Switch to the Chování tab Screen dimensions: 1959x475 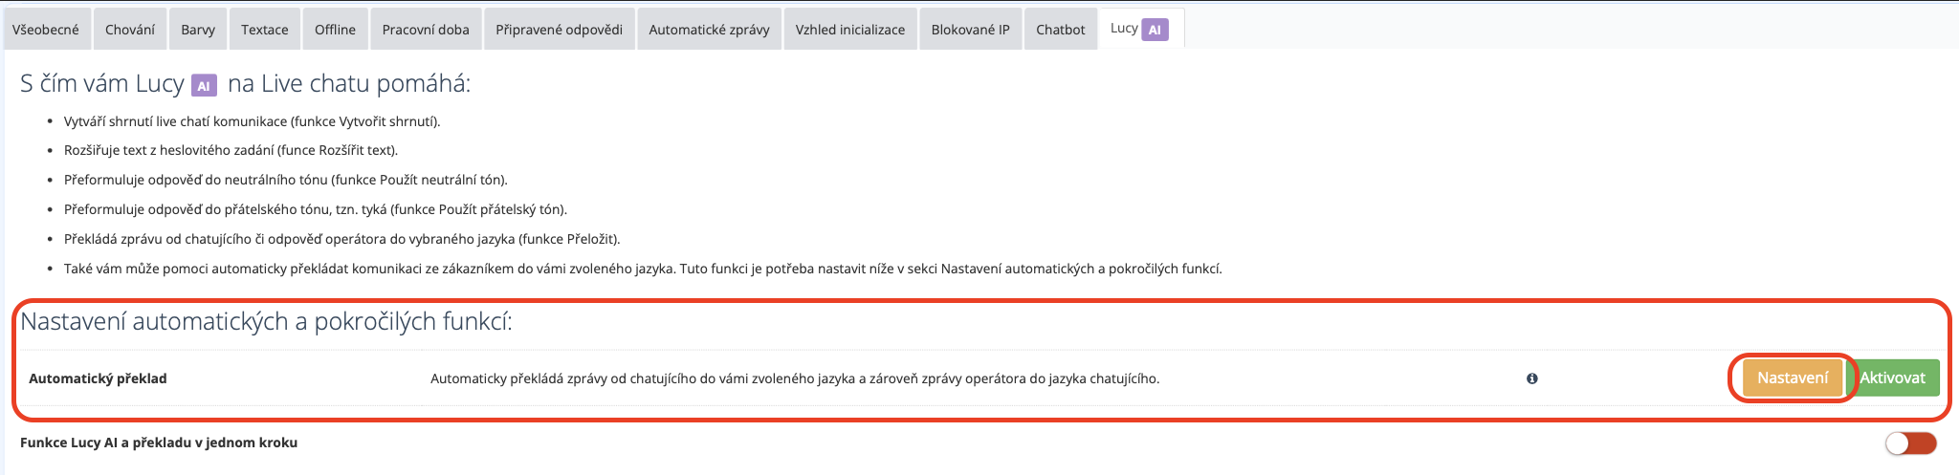pyautogui.click(x=130, y=30)
